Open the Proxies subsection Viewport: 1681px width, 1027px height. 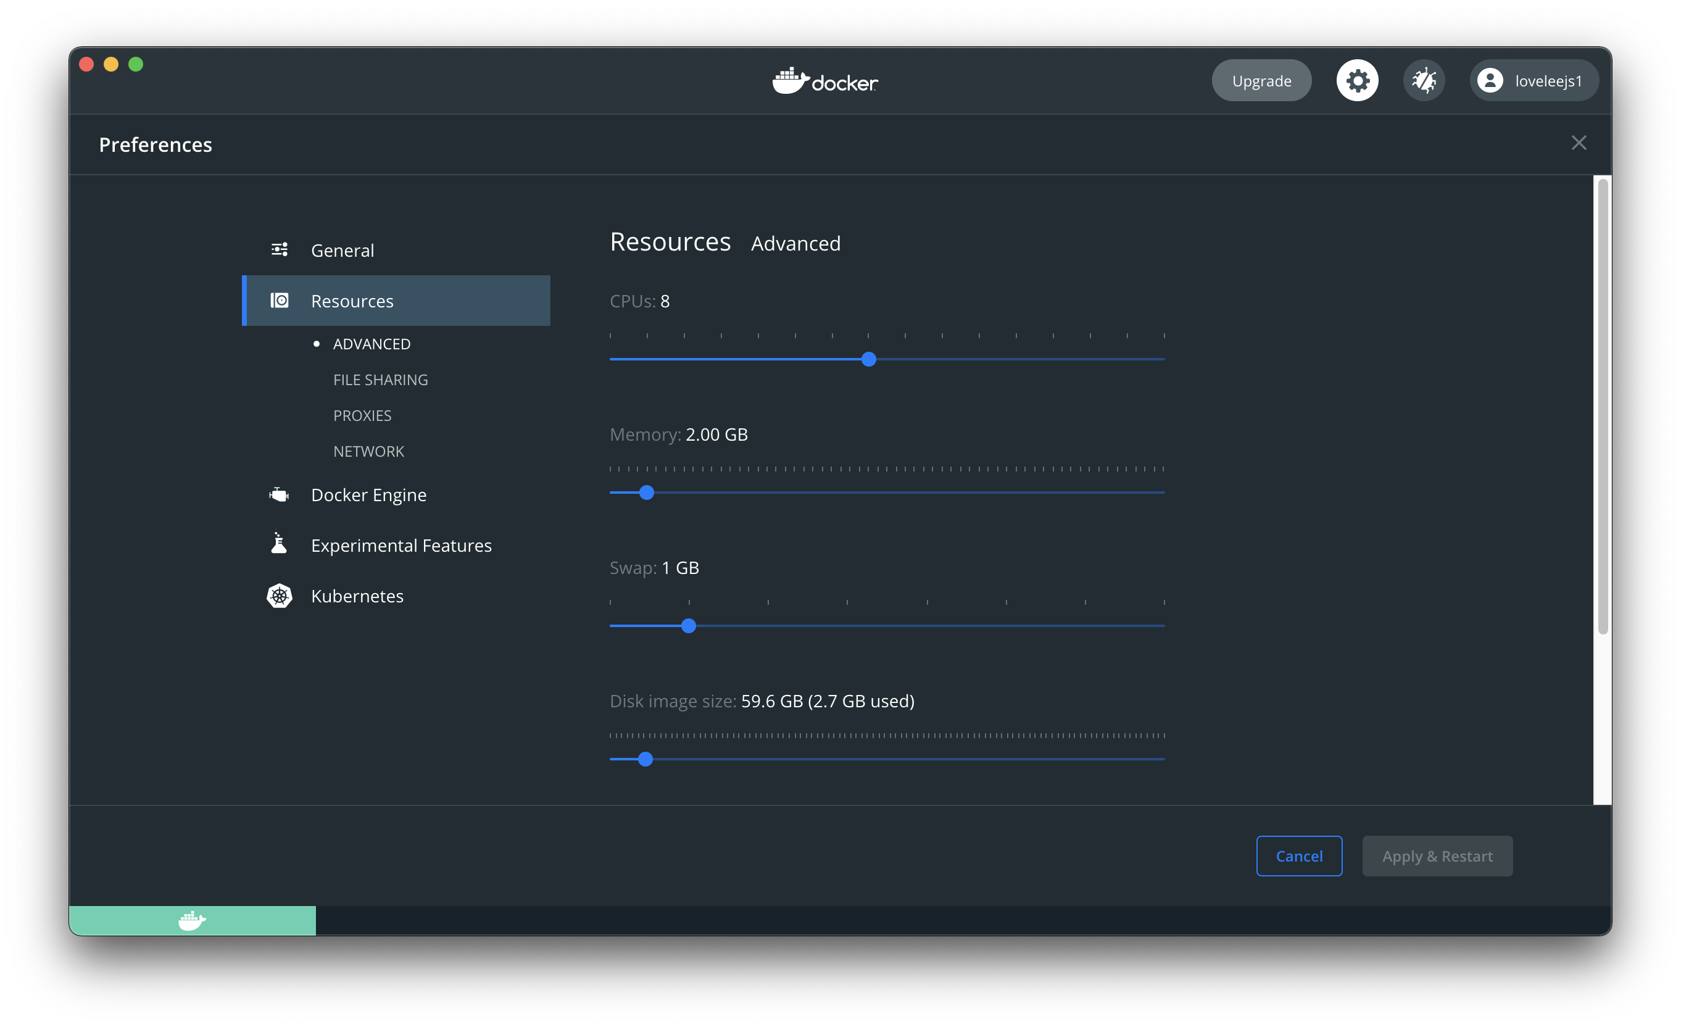click(x=362, y=415)
